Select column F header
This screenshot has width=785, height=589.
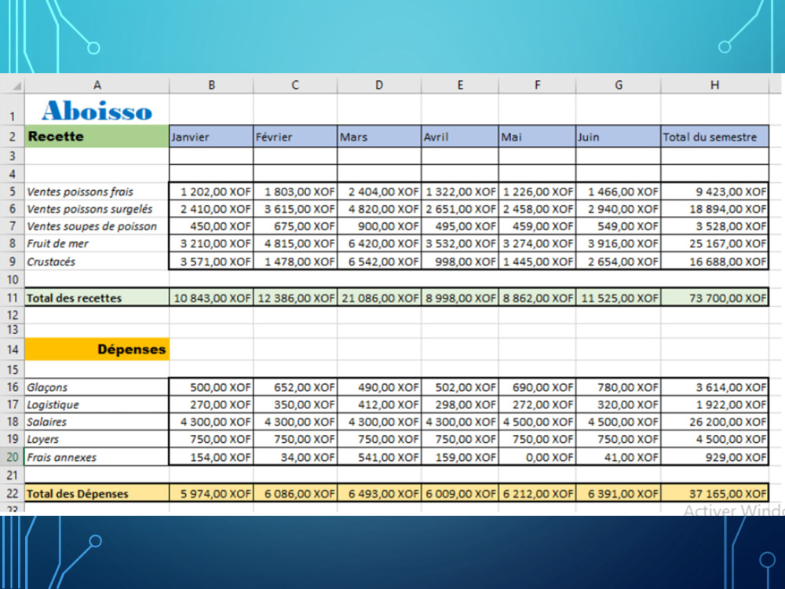[537, 85]
